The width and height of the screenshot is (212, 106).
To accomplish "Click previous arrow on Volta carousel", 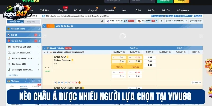I will 44,36.
